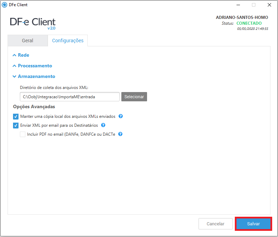Select the Configurações tab
This screenshot has height=237, width=278.
click(x=68, y=41)
